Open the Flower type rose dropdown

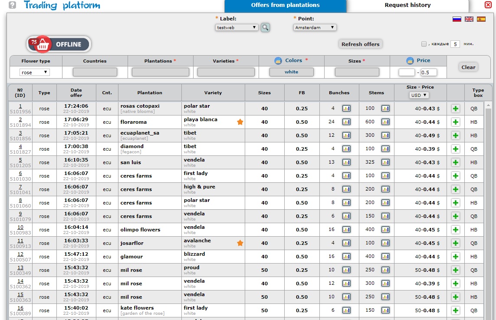point(35,73)
